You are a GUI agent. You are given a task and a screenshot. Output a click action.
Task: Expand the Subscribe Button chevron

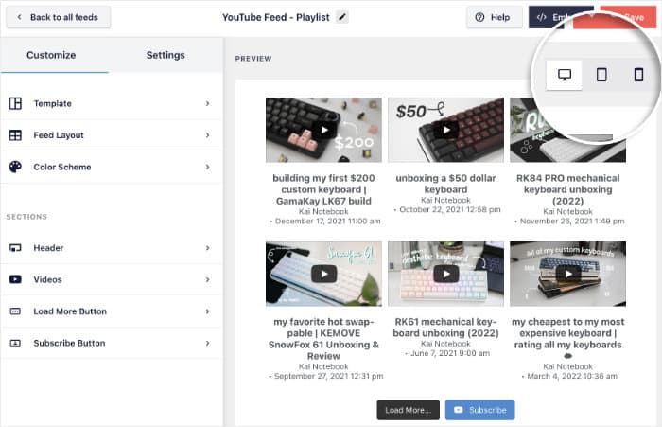(x=207, y=343)
